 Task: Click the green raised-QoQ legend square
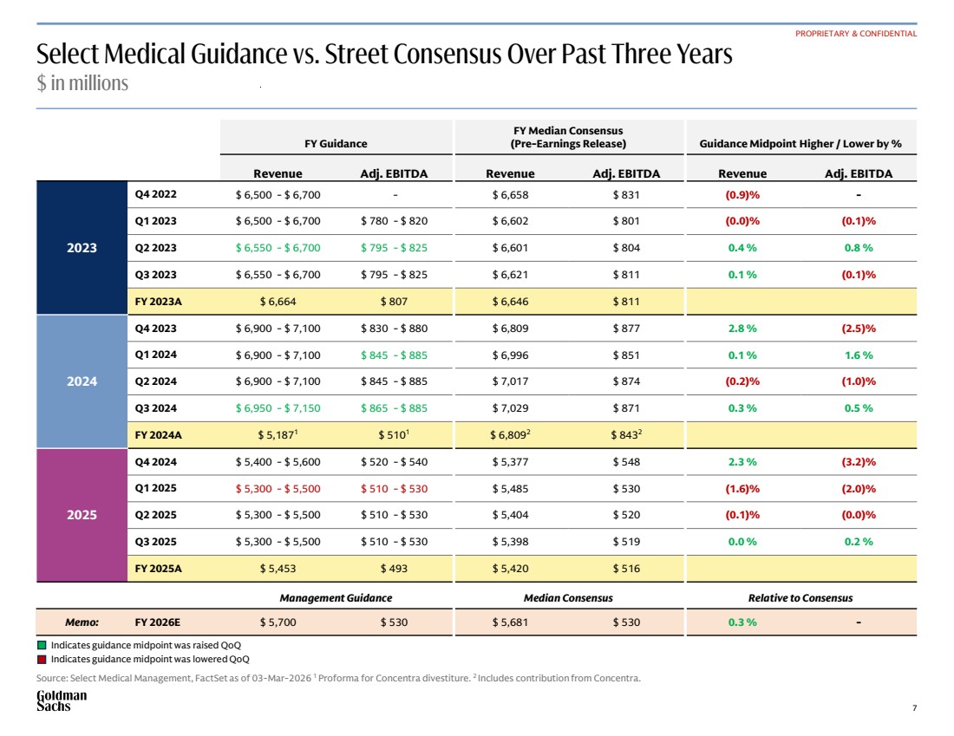pyautogui.click(x=42, y=645)
